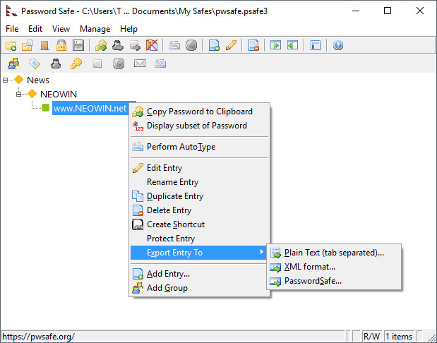Click the Clear Clipboard red-crossed toolbar icon
Screen dimensions: 437x343
152,46
